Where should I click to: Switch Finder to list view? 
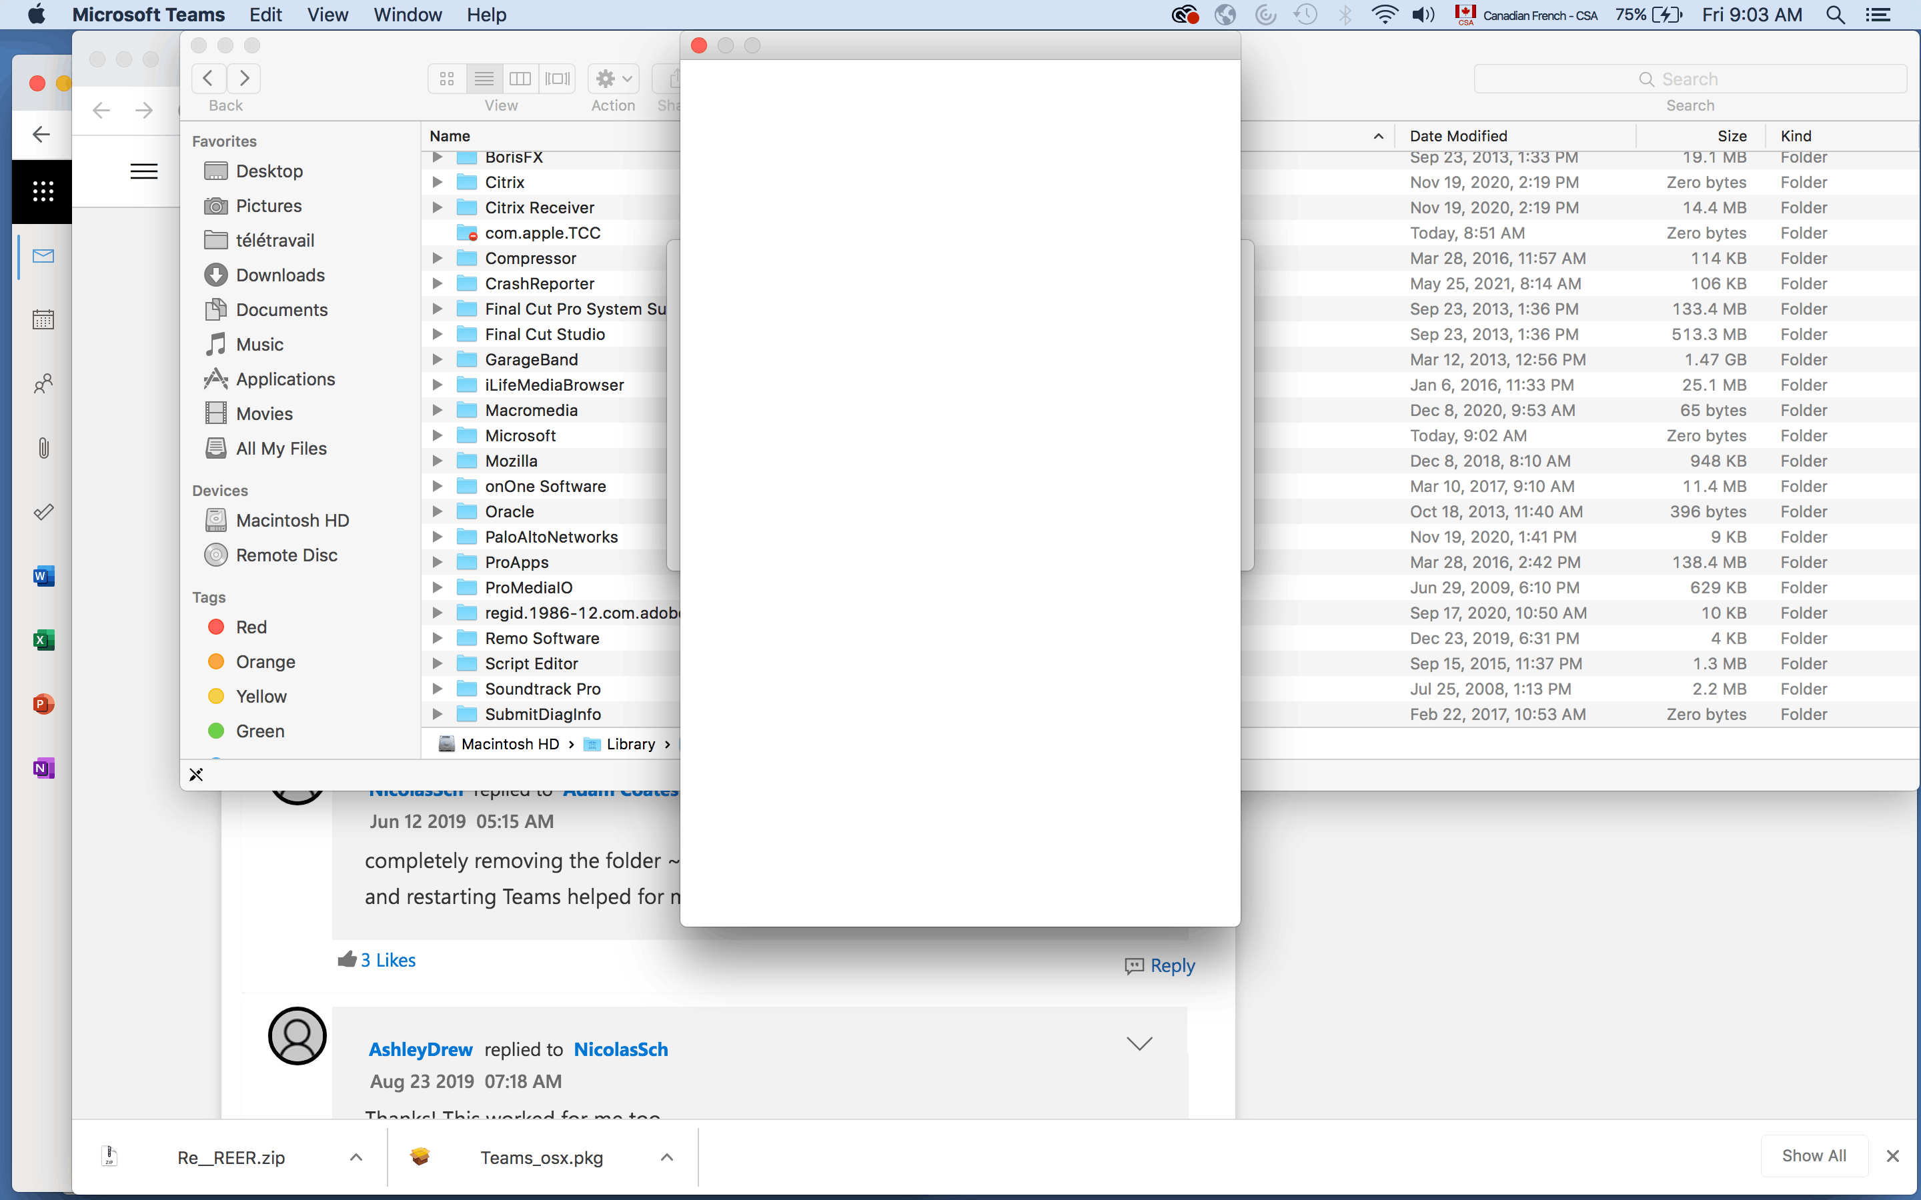pos(484,79)
